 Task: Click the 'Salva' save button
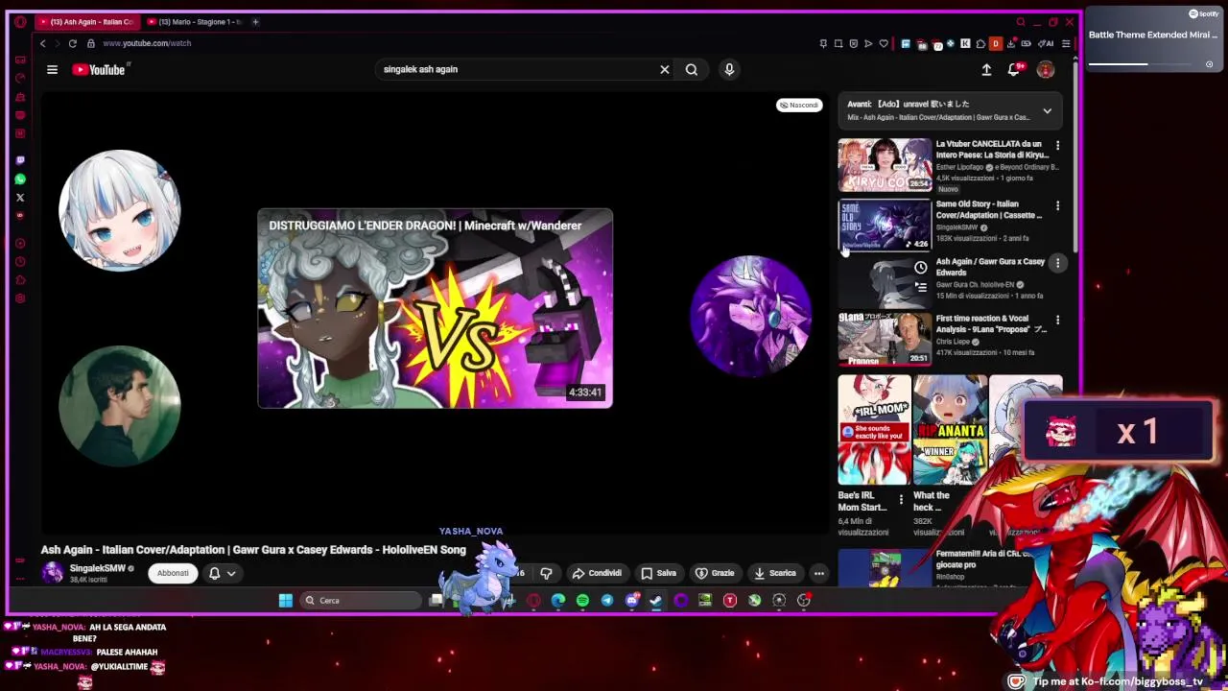(658, 573)
